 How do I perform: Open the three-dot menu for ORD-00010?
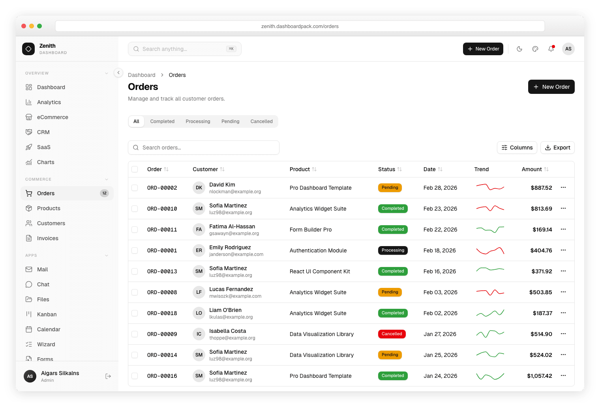click(x=563, y=209)
